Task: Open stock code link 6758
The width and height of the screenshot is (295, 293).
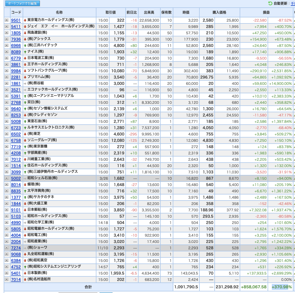Action: pyautogui.click(x=16, y=140)
